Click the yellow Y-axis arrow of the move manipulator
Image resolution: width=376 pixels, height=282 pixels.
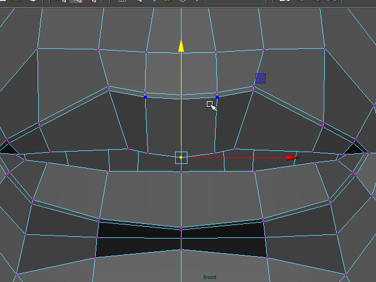coord(181,46)
